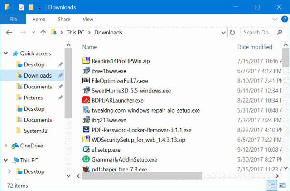The width and height of the screenshot is (290, 191).
Task: Click Downloads in the address bar
Action: tap(108, 33)
